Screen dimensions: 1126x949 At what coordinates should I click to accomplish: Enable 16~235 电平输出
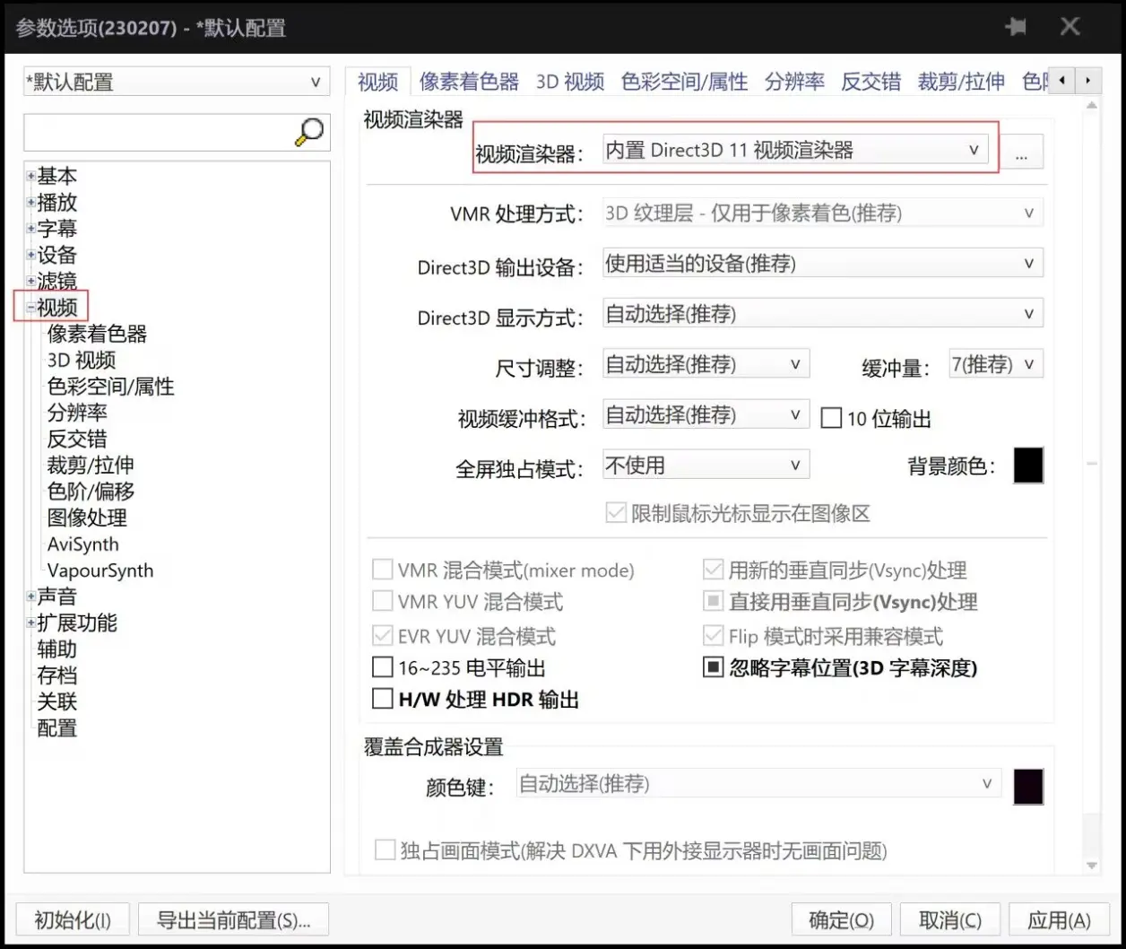383,667
